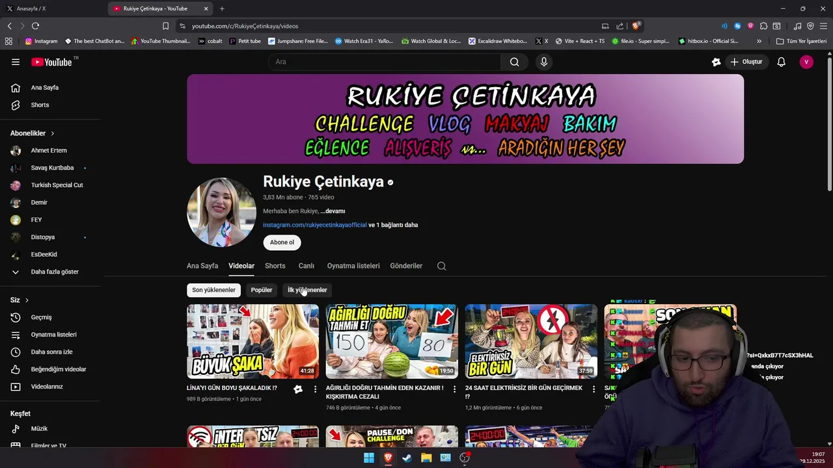Switch to the Ana Sayfa channel tab
Viewport: 833px width, 468px height.
tap(202, 266)
